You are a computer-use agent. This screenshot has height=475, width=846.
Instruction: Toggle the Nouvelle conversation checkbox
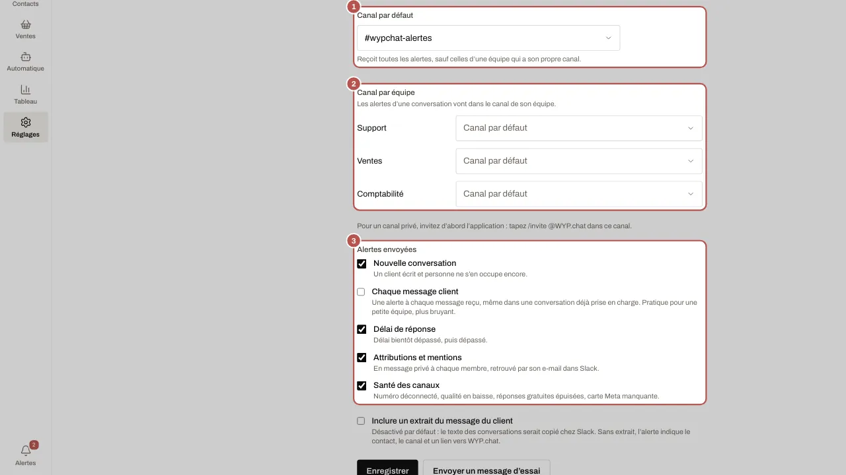[362, 264]
